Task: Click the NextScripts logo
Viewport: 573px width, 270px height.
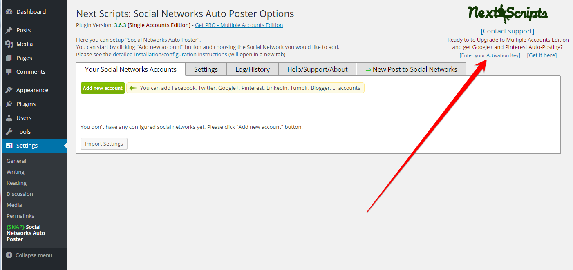Action: 508,14
